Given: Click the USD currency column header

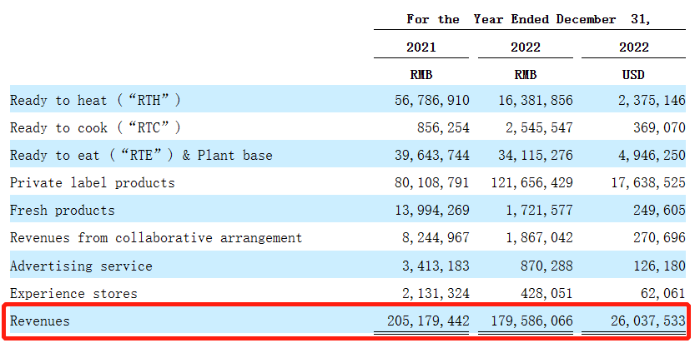Looking at the screenshot, I should click(x=633, y=75).
